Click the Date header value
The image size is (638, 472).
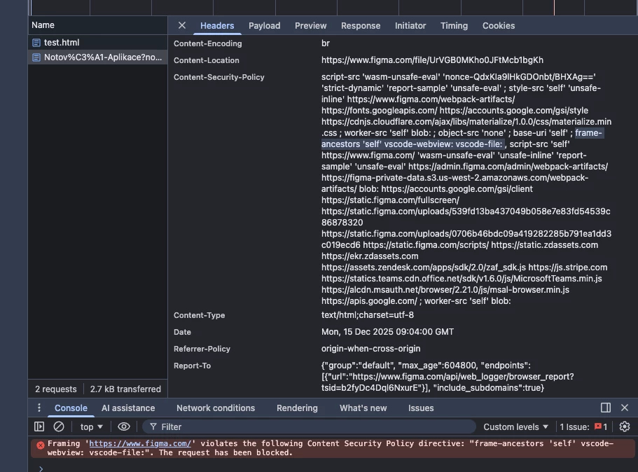pyautogui.click(x=387, y=332)
